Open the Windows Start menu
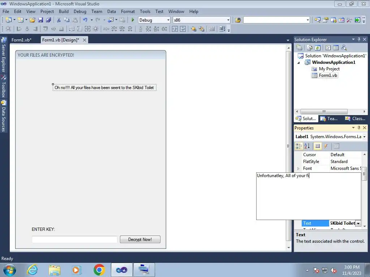The height and width of the screenshot is (277, 370). pyautogui.click(x=9, y=270)
